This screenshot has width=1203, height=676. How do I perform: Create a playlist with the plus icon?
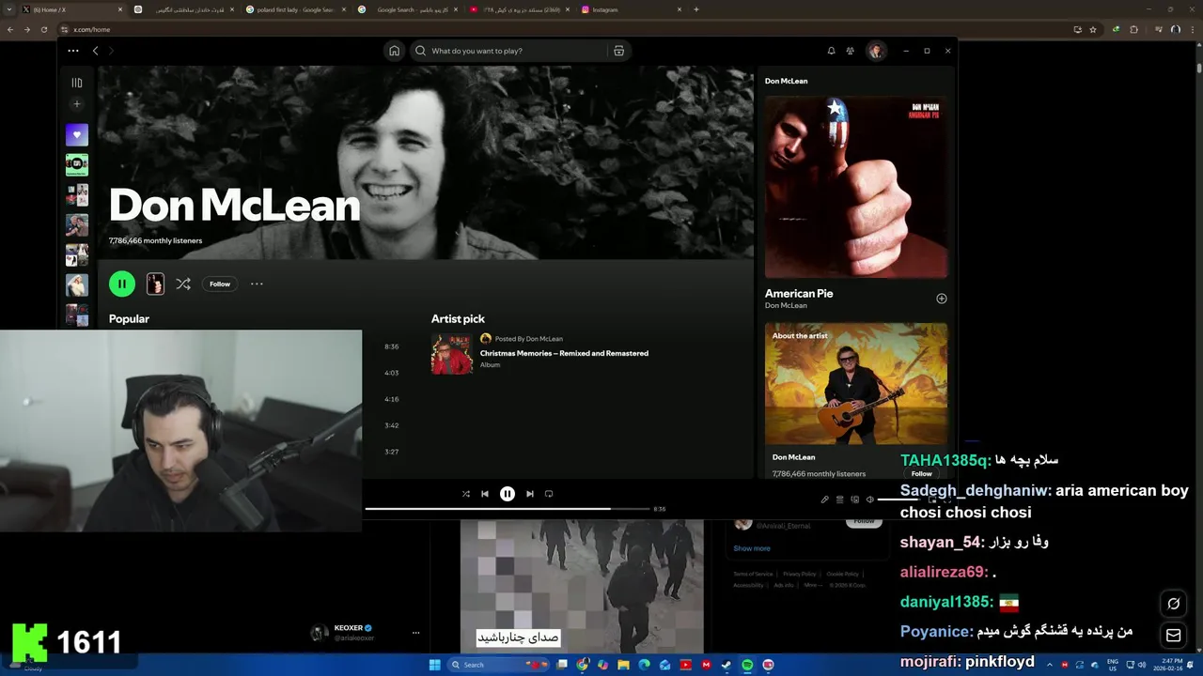[x=77, y=104]
